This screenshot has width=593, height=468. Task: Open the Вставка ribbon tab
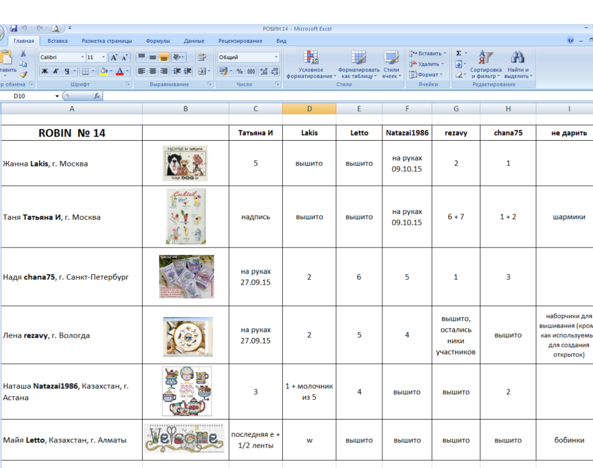(x=57, y=41)
